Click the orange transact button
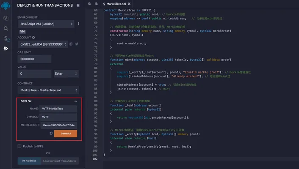The height and width of the screenshot is (169, 299). click(x=66, y=134)
